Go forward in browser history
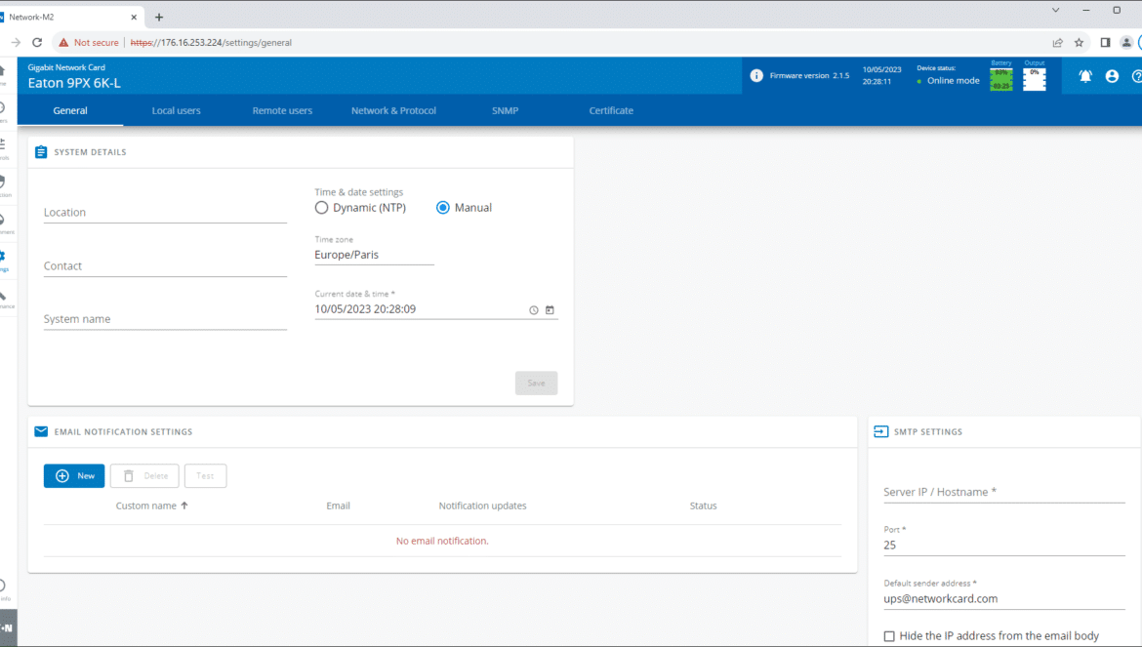 pos(16,42)
